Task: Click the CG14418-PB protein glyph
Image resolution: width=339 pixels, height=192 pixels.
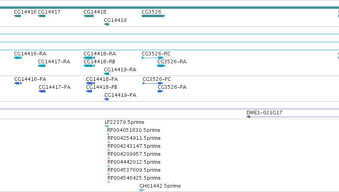Action: [x=89, y=91]
